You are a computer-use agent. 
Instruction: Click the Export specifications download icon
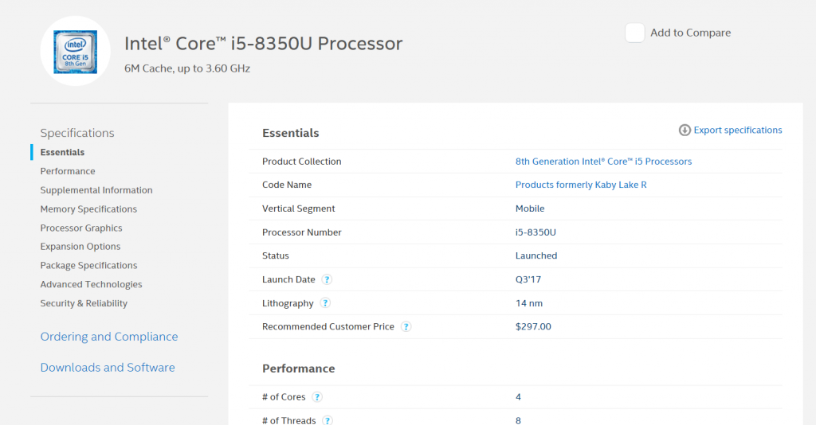coord(685,131)
